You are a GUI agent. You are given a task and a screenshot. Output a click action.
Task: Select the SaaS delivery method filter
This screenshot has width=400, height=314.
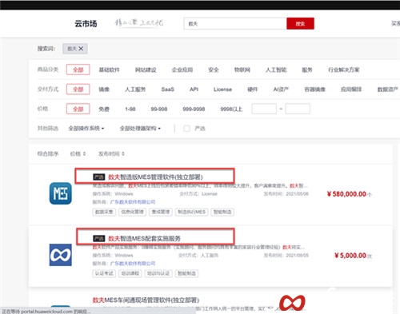tap(168, 89)
